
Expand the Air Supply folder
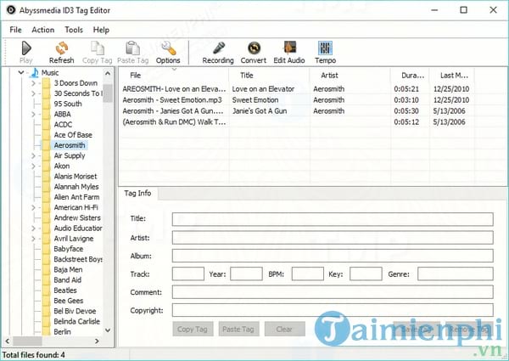[33, 156]
